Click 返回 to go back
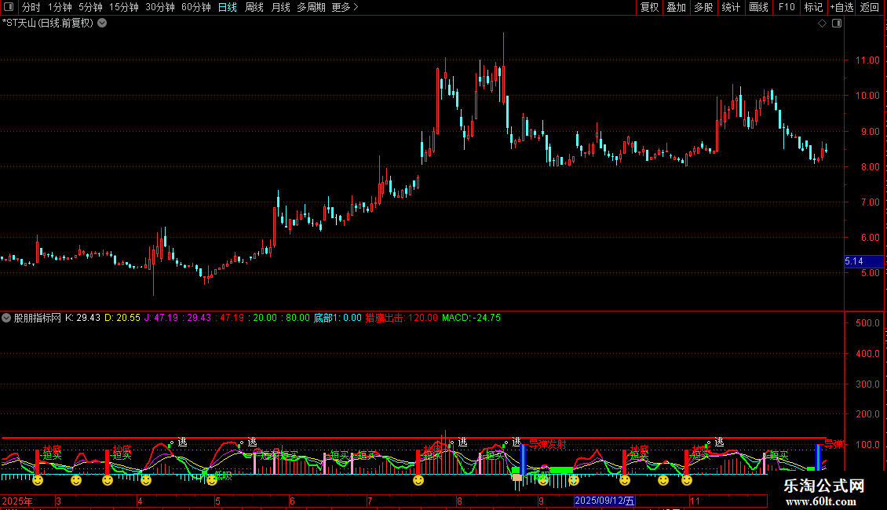Screen dimensions: 887x510 870,7
